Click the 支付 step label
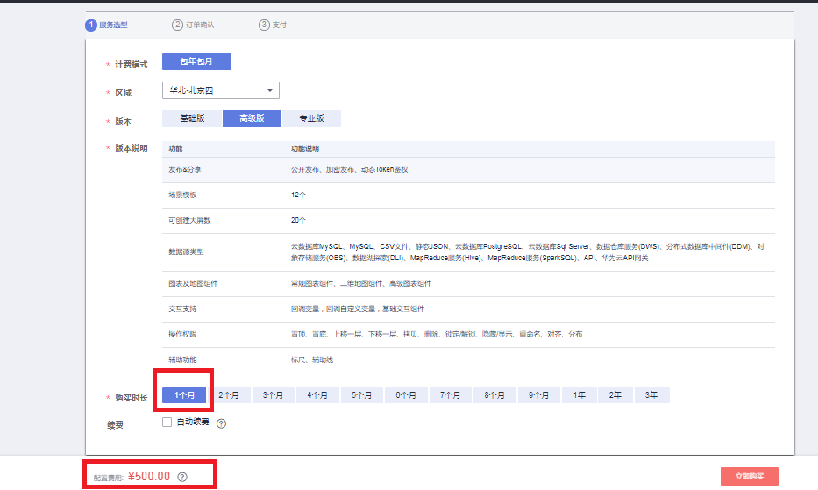Viewport: 818px width, 490px height. [280, 25]
